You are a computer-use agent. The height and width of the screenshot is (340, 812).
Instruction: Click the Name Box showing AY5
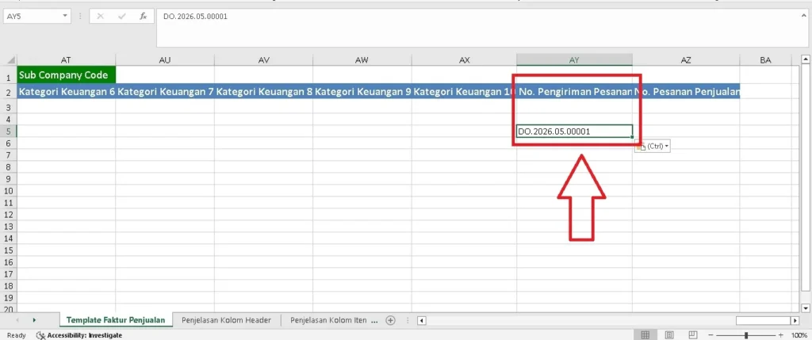32,16
